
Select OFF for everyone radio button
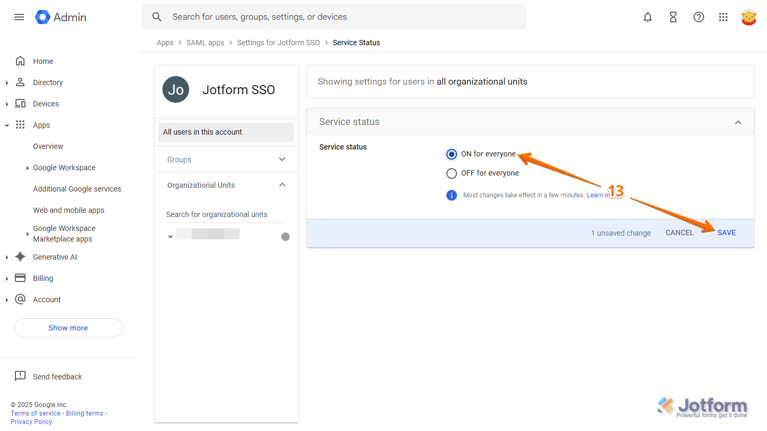pos(452,173)
